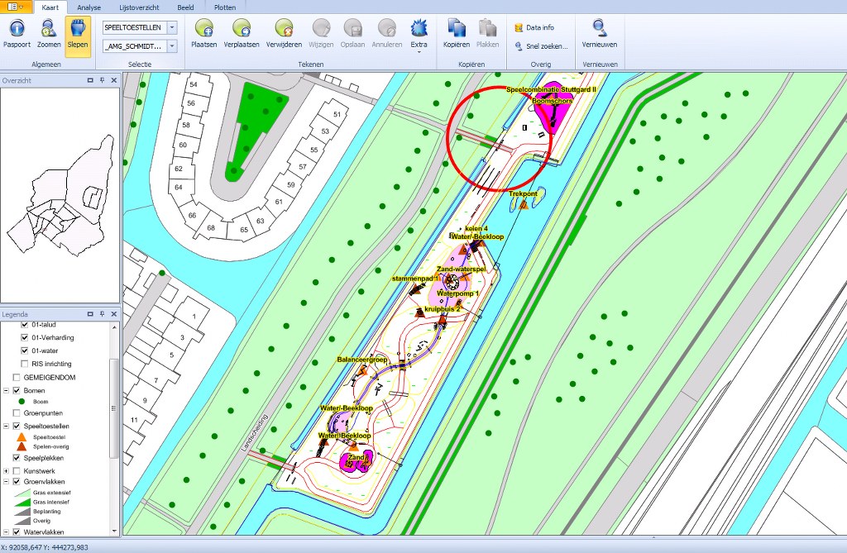Click the Gras intensief legend swatch
The height and width of the screenshot is (553, 847).
(x=20, y=502)
